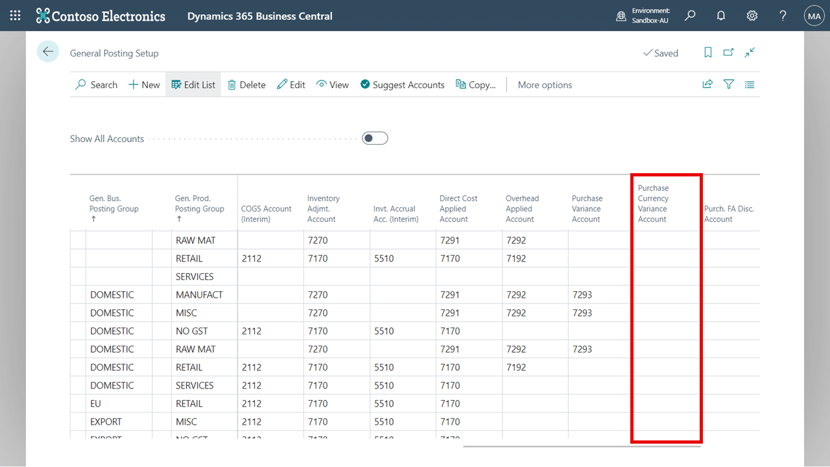The image size is (830, 467).
Task: Sort by Gen. Prod. Posting Group header
Action: (x=200, y=208)
